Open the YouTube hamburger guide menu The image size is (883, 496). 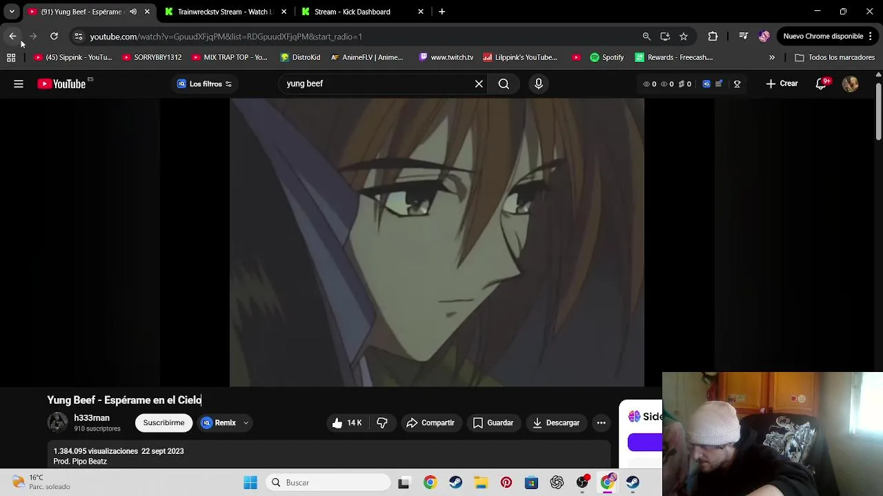coord(19,84)
